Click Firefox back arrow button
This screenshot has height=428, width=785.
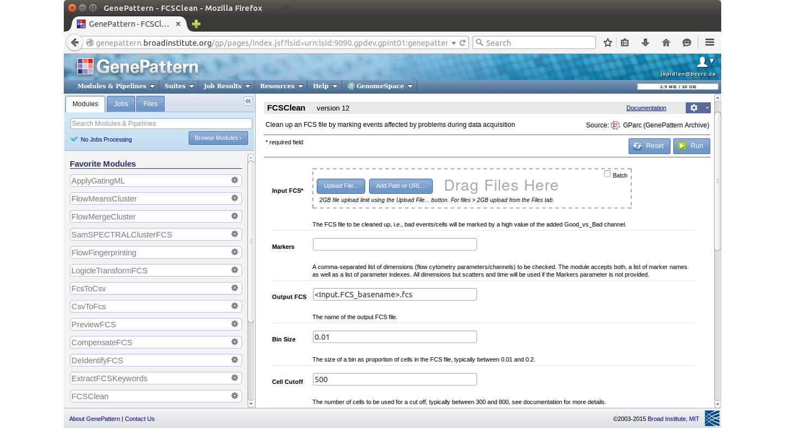75,42
